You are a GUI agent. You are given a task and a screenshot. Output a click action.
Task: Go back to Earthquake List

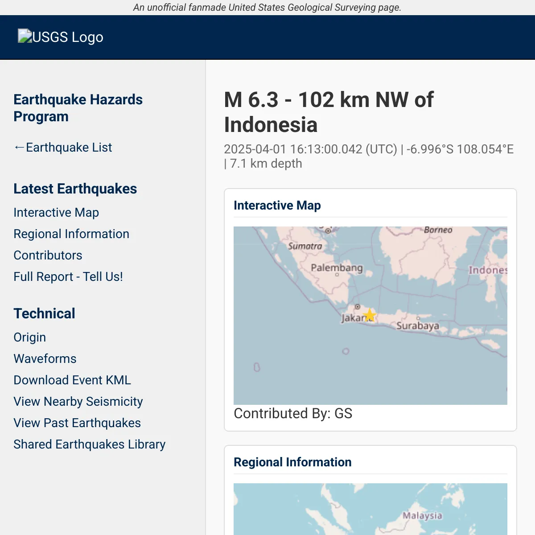click(x=63, y=148)
